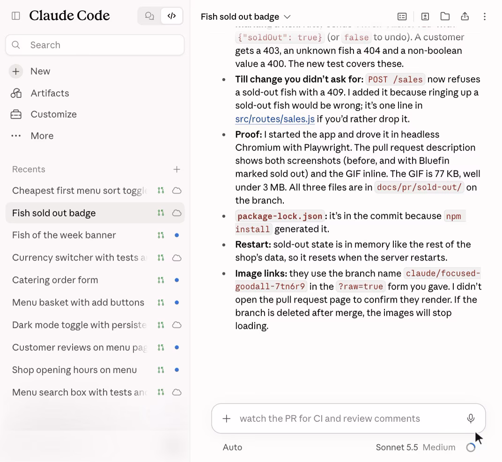Click blue dot on Shop opening hours row
The height and width of the screenshot is (462, 502).
(x=177, y=370)
